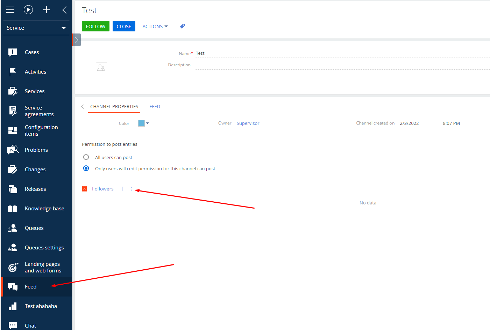Click the blue Close button
This screenshot has width=490, height=330.
coord(124,27)
